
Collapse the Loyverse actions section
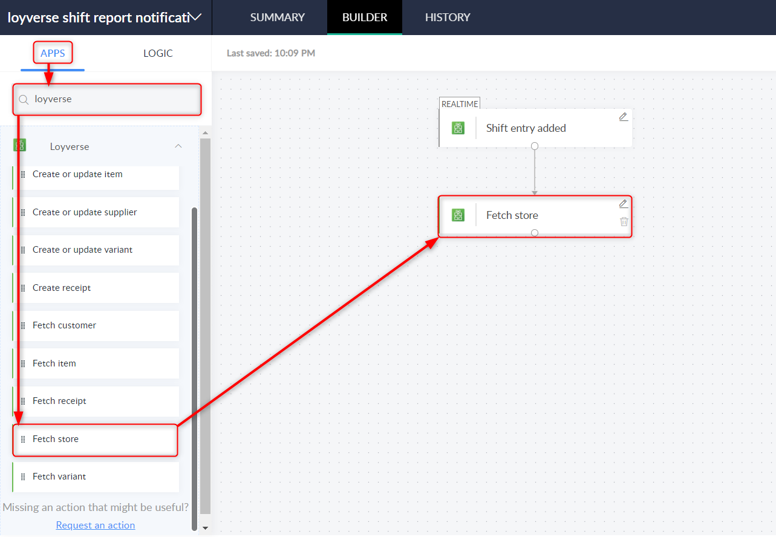click(x=178, y=146)
